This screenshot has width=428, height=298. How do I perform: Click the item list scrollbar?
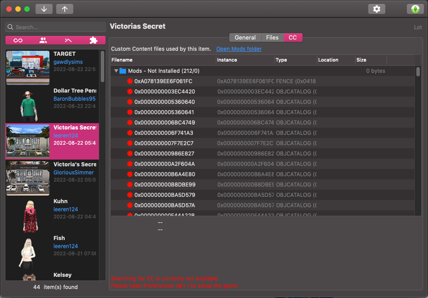(x=103, y=67)
